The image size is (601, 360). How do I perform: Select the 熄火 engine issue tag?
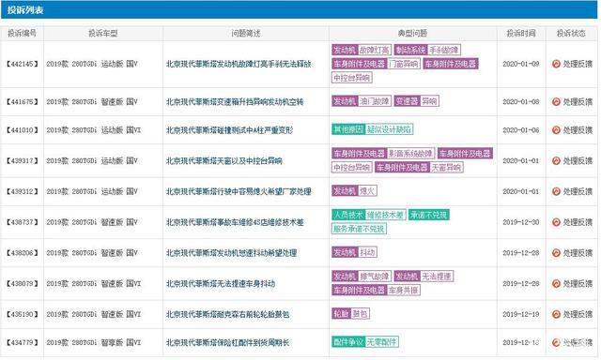pos(367,190)
